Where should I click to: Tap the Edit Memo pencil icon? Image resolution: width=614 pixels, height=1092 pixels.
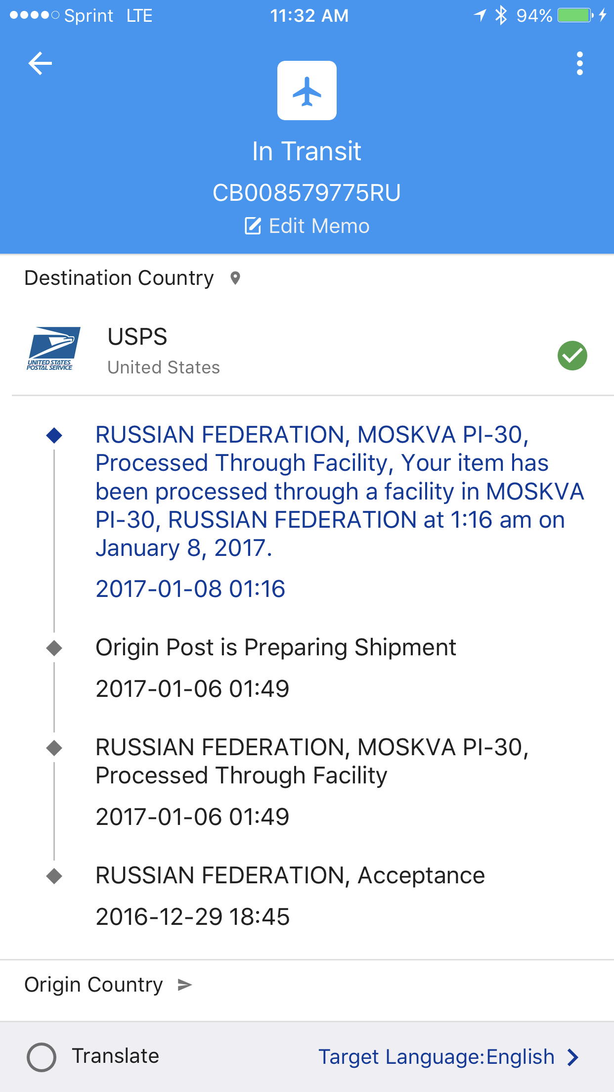(253, 226)
